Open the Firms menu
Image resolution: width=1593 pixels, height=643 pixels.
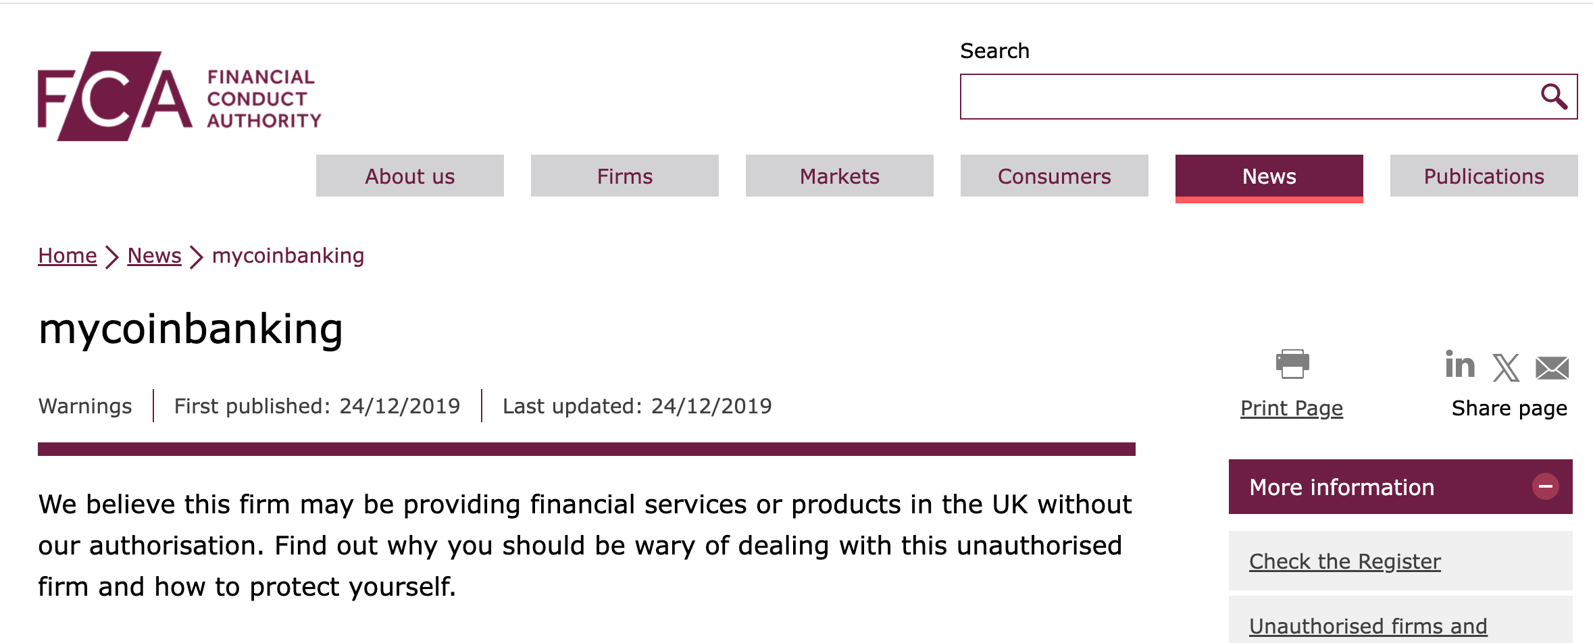coord(625,176)
